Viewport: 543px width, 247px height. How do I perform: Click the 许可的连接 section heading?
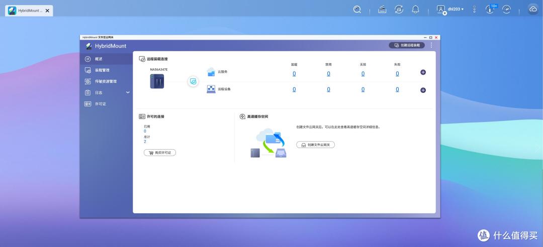(155, 116)
